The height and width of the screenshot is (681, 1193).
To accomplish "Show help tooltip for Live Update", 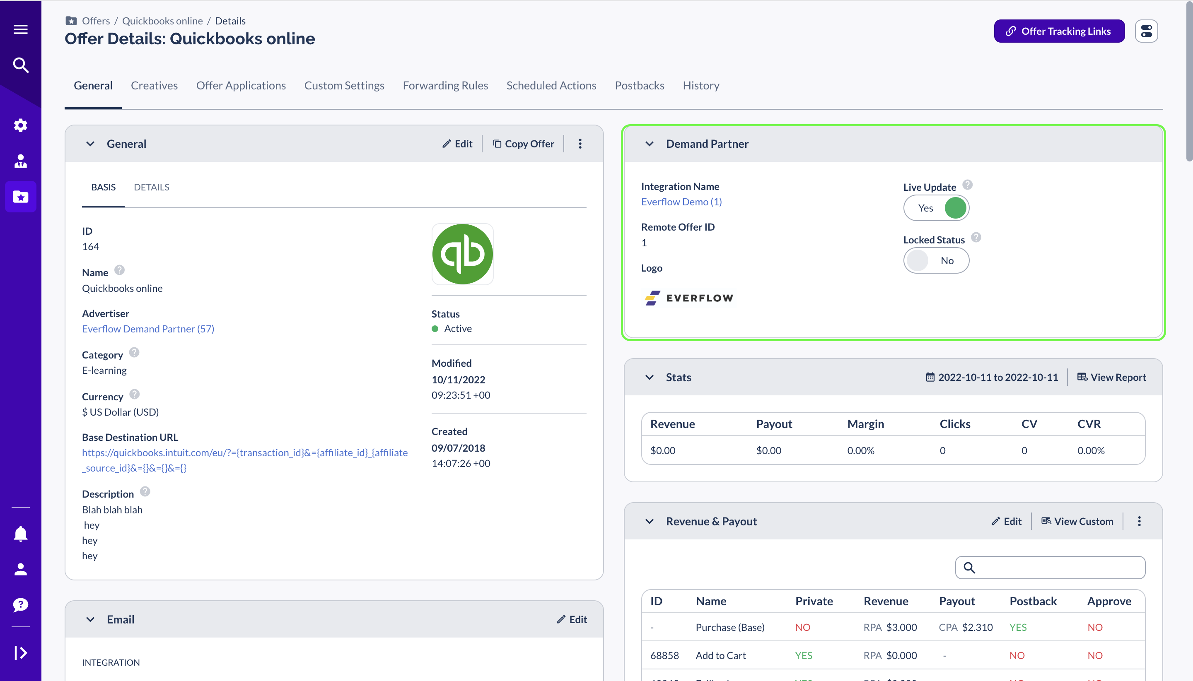I will (967, 185).
